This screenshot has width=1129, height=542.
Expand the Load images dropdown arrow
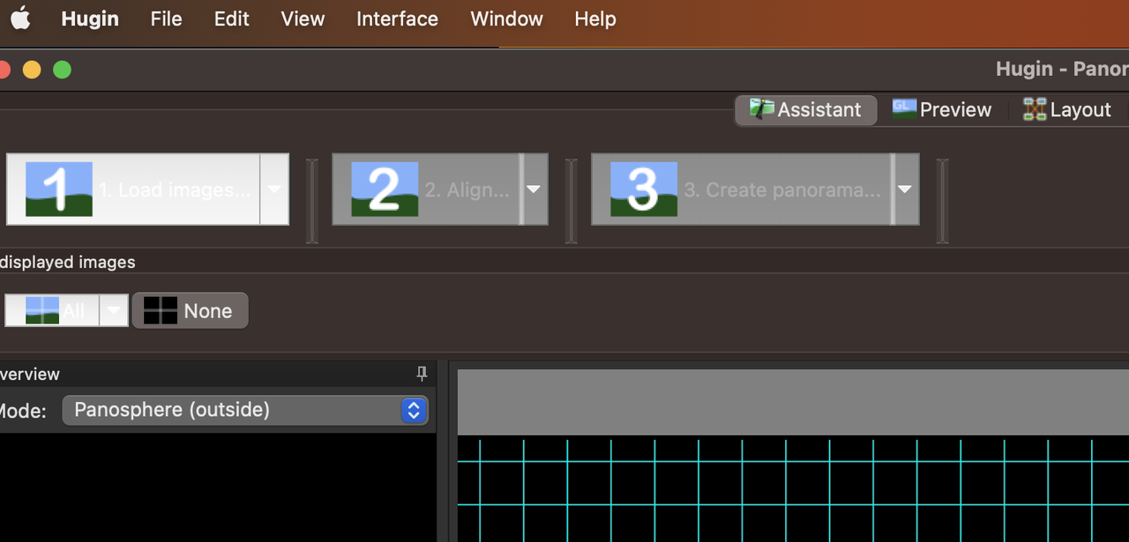coord(274,189)
